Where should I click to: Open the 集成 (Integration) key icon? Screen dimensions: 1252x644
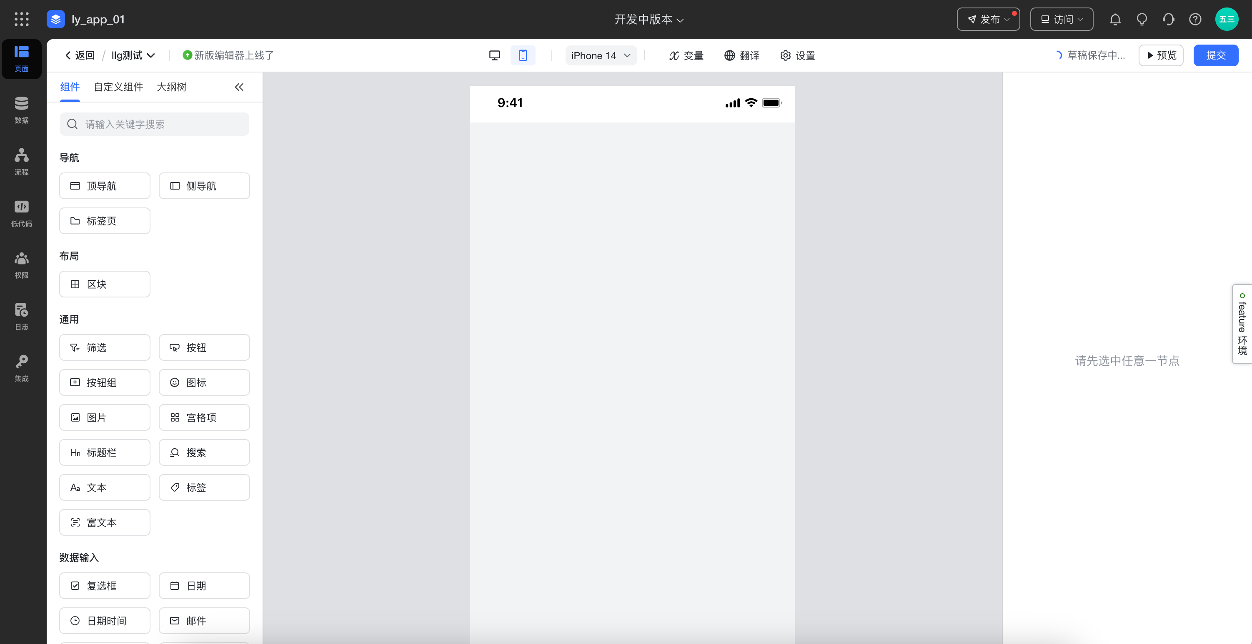coord(21,368)
